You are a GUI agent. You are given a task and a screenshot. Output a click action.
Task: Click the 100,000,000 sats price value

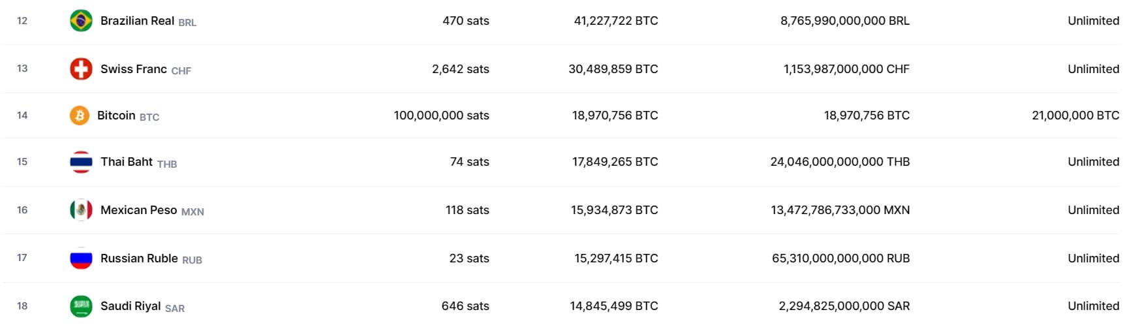[441, 116]
